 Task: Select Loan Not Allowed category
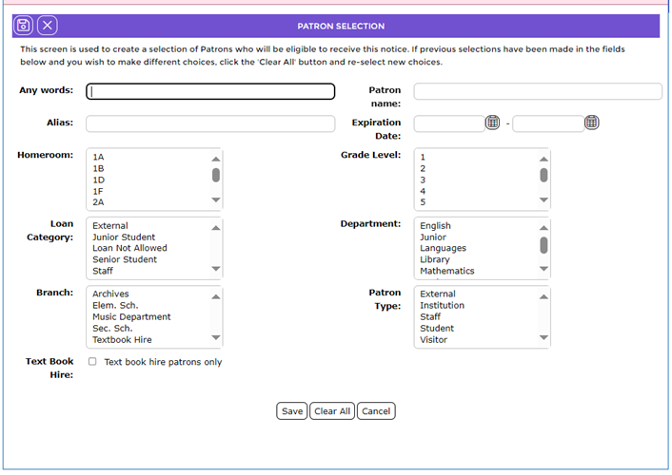pyautogui.click(x=129, y=248)
